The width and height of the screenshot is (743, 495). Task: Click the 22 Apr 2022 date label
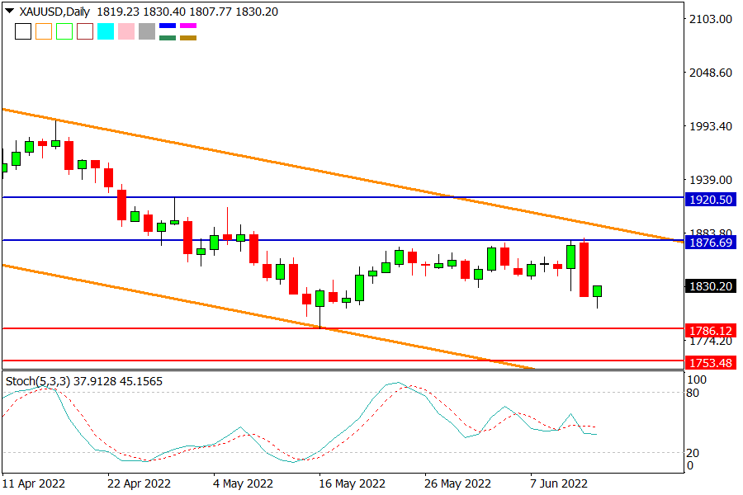[x=139, y=483]
